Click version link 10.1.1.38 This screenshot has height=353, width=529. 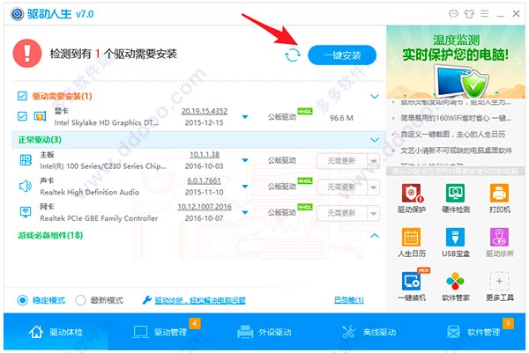205,155
